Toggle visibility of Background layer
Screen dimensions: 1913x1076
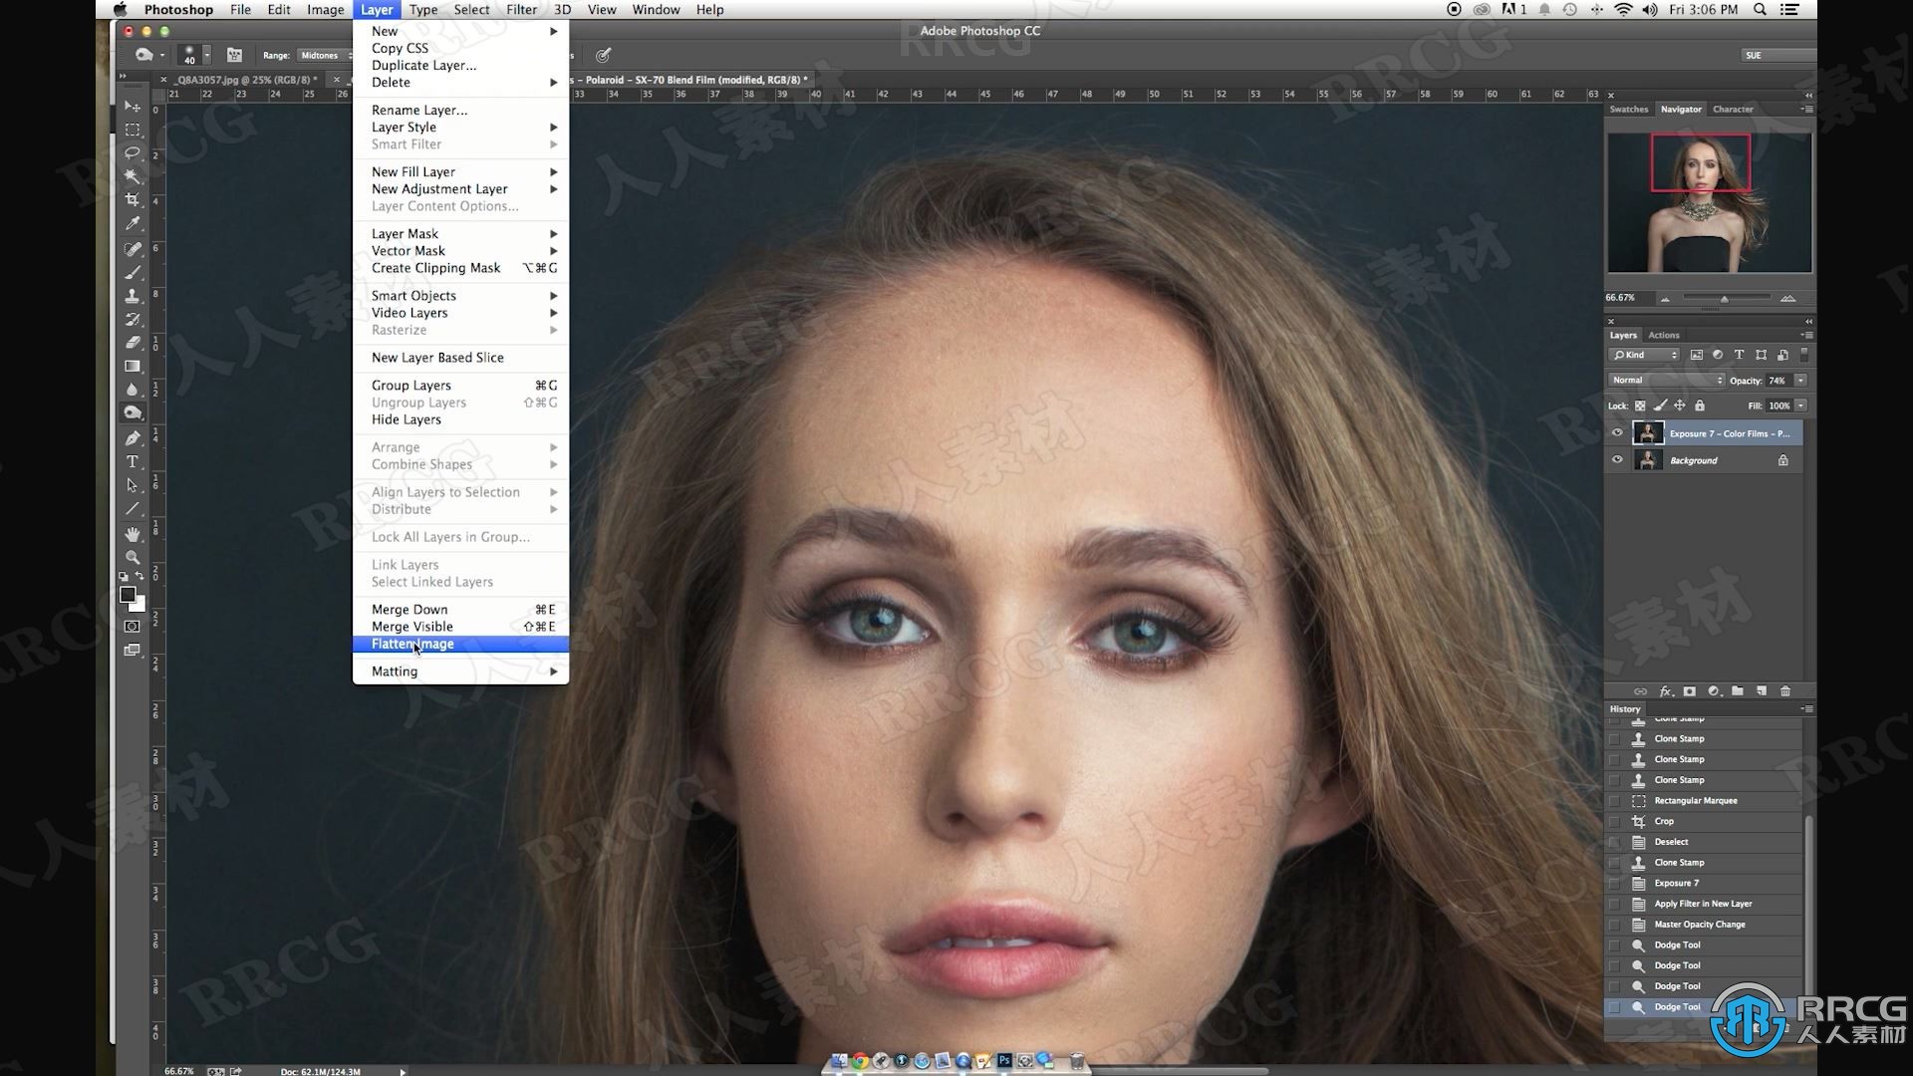pyautogui.click(x=1617, y=460)
